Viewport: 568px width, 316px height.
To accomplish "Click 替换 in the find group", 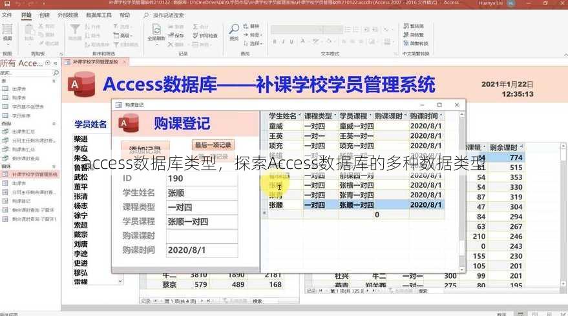I will (x=252, y=26).
